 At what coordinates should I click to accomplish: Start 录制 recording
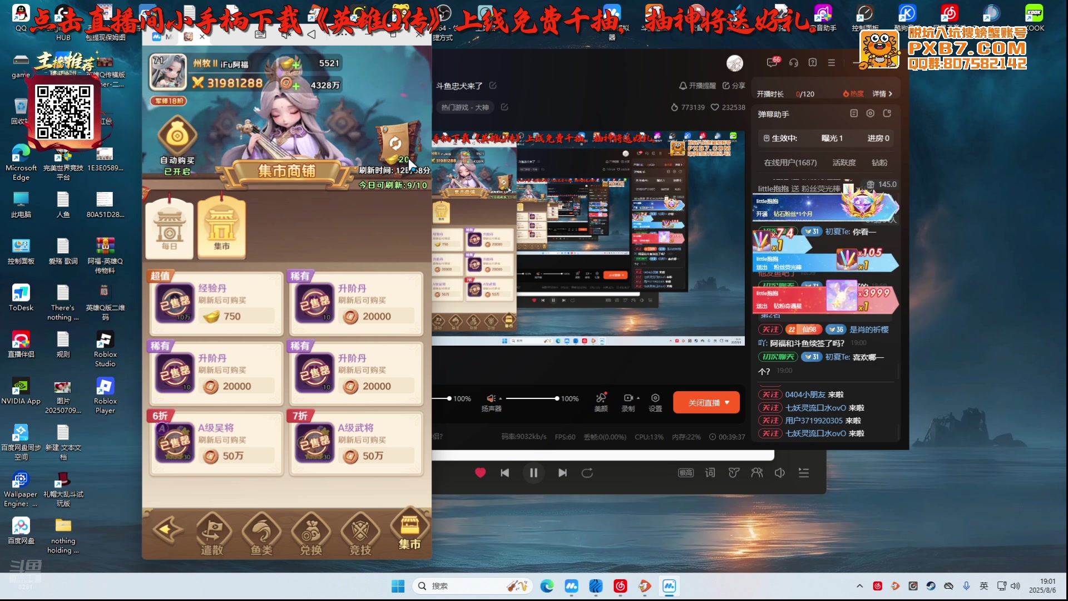[x=627, y=402]
